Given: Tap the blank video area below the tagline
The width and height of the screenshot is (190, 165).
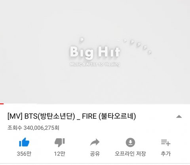Looking at the screenshot, I should tap(95, 85).
